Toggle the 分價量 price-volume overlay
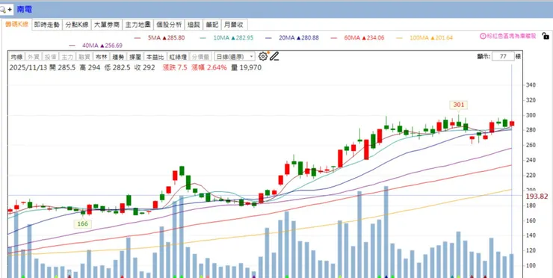This screenshot has width=553, height=278. (x=200, y=57)
